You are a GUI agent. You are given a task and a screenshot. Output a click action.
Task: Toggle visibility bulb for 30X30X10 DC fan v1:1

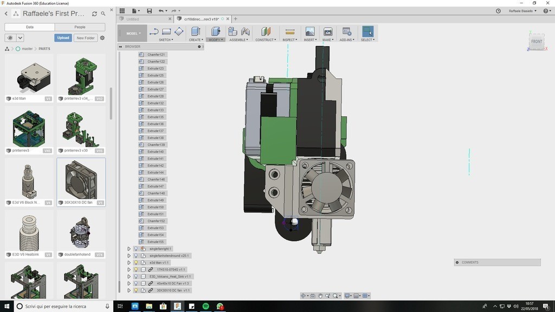[x=136, y=290]
